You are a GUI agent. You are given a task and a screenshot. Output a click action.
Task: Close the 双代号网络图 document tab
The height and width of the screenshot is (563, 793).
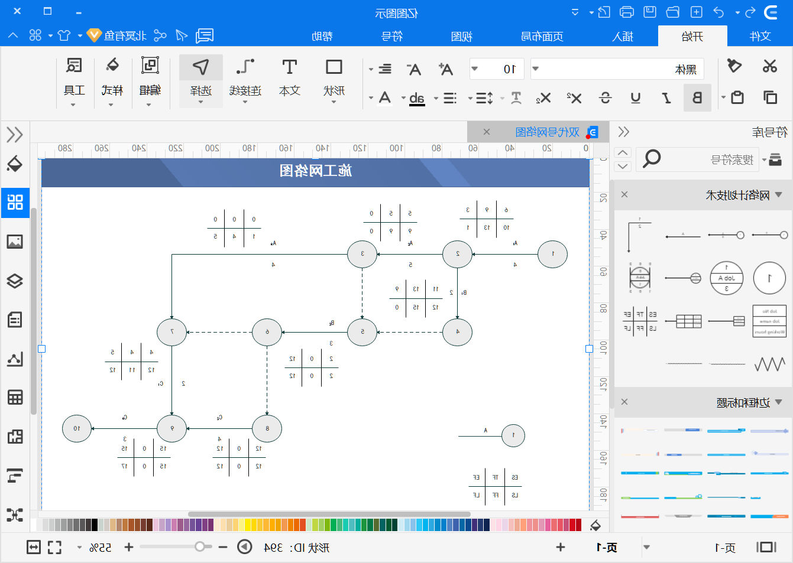[486, 132]
